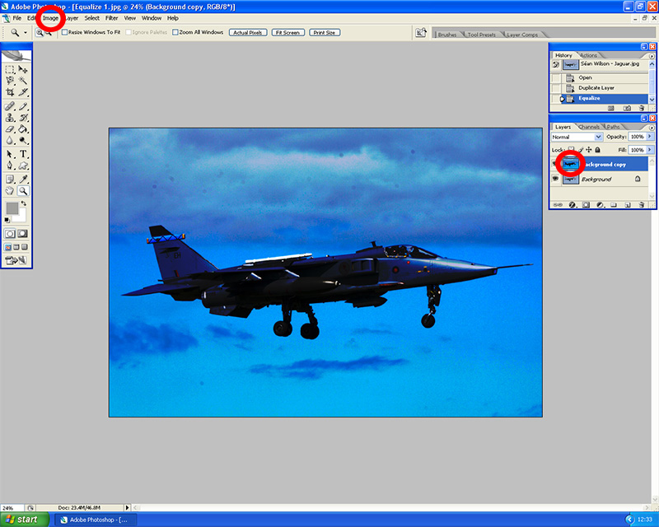
Task: Hide the Background layer visibility eye
Action: tap(555, 179)
